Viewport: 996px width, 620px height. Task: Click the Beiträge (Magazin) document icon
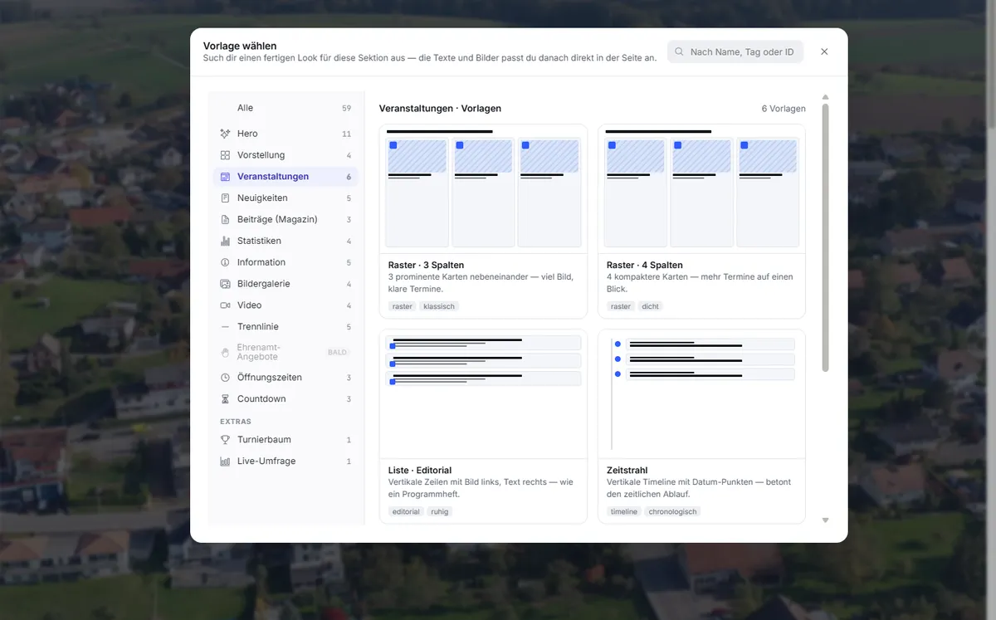tap(225, 220)
